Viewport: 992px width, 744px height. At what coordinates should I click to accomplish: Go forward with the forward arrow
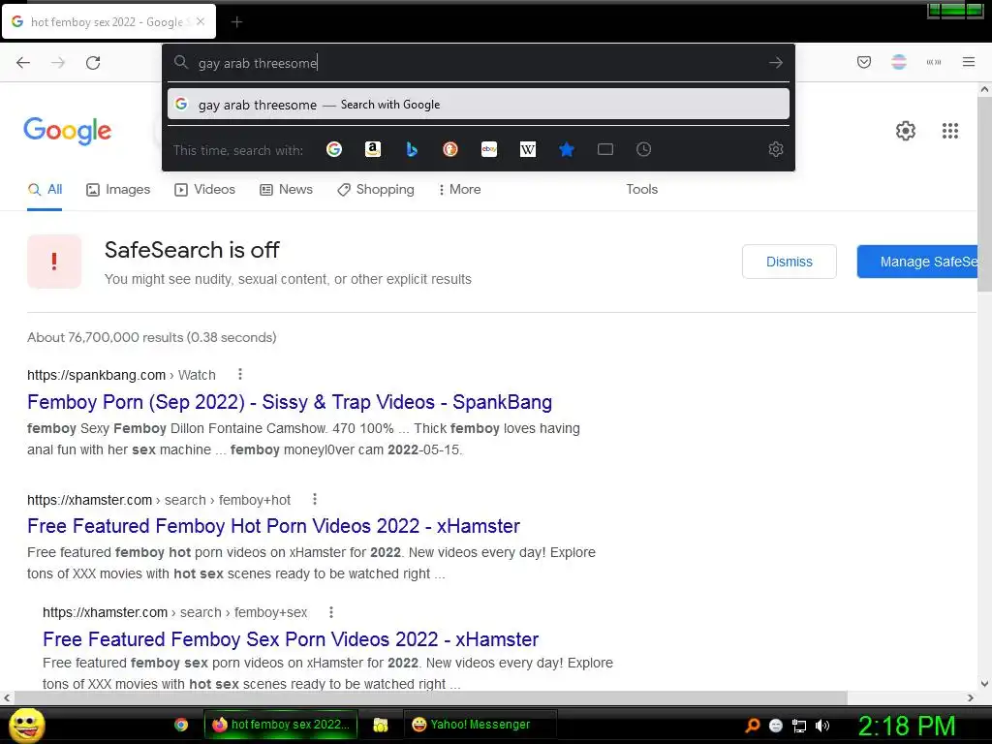click(58, 63)
